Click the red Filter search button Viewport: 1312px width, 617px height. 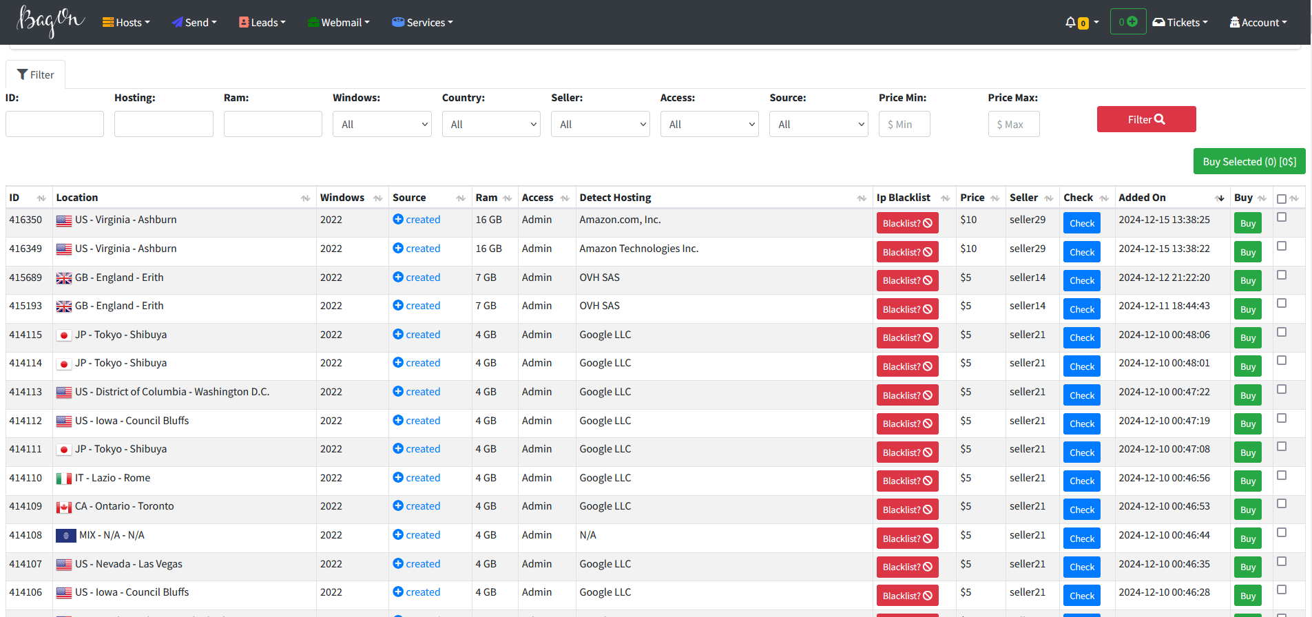tap(1146, 119)
